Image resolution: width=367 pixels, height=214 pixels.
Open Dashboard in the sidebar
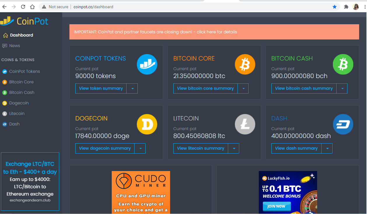22,35
